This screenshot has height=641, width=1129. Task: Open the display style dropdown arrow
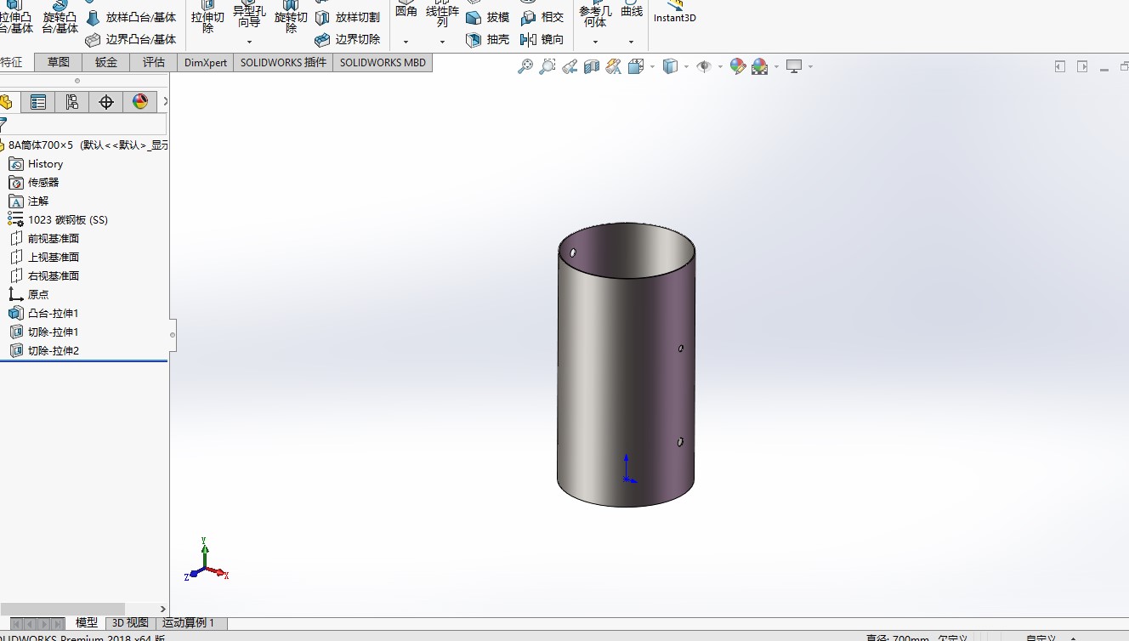(686, 66)
